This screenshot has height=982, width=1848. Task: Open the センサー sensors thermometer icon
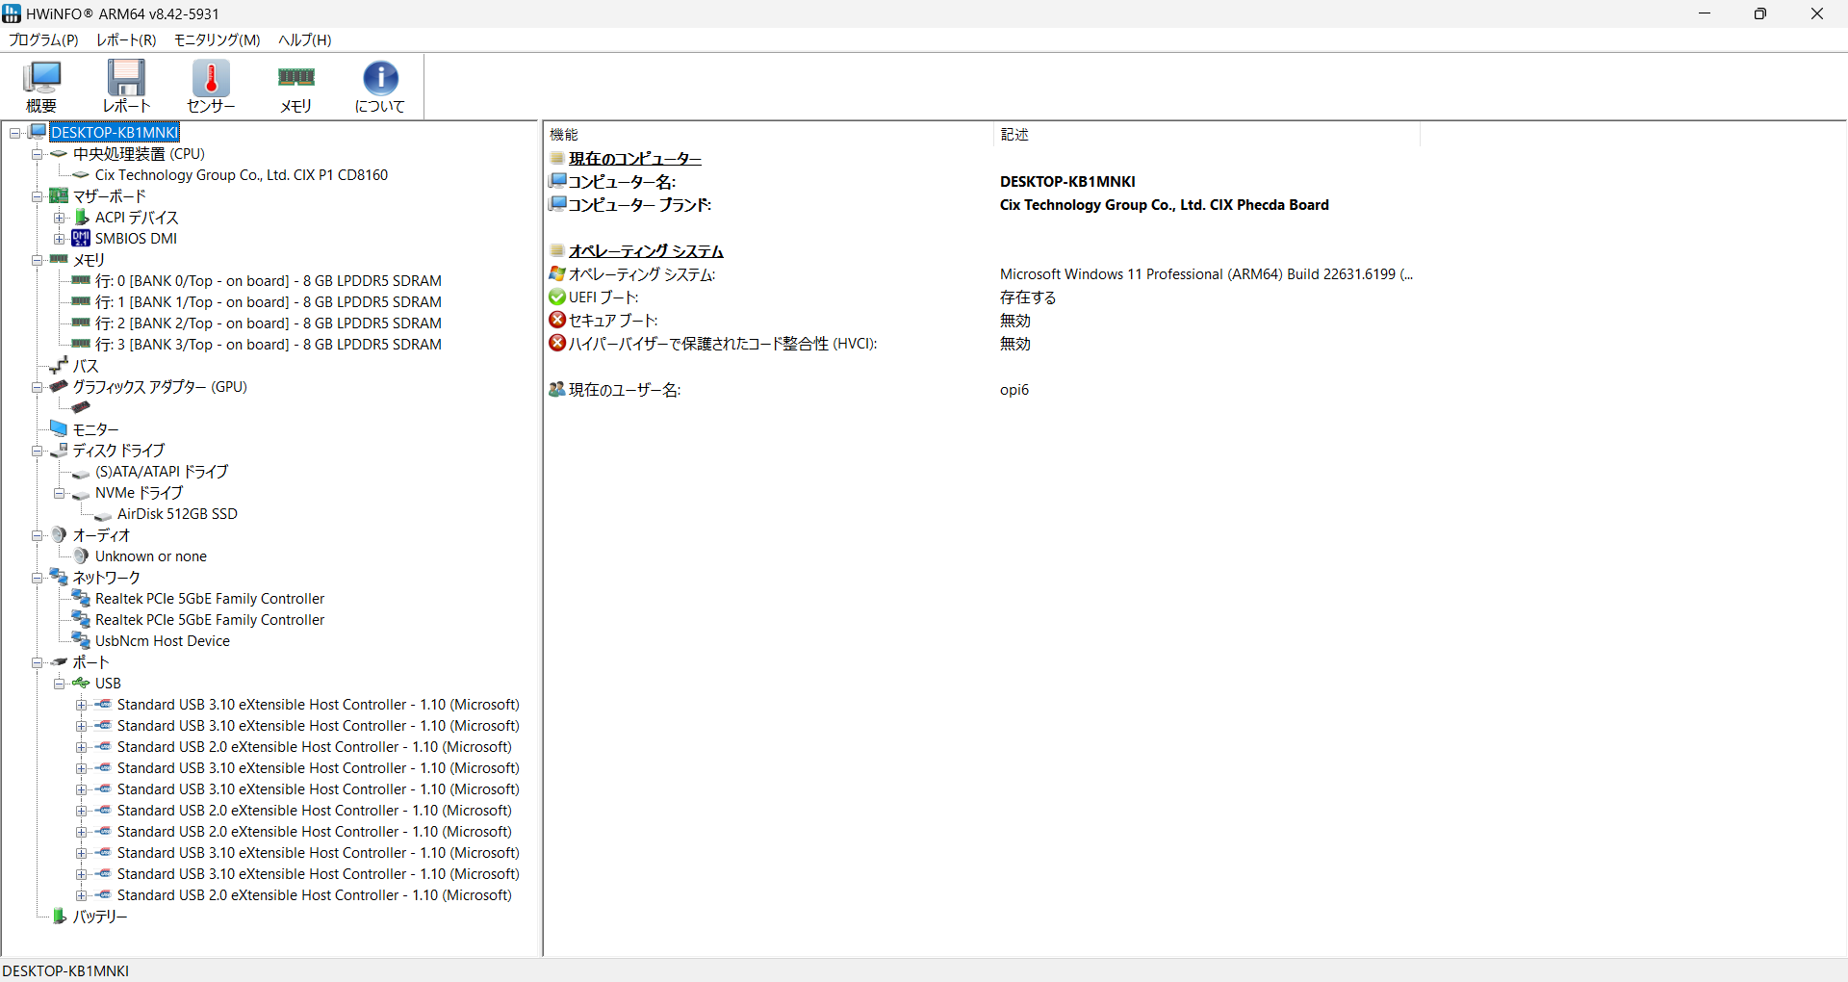pos(211,87)
